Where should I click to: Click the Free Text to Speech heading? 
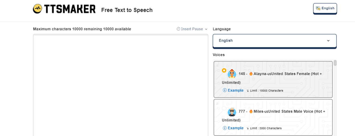pyautogui.click(x=127, y=10)
